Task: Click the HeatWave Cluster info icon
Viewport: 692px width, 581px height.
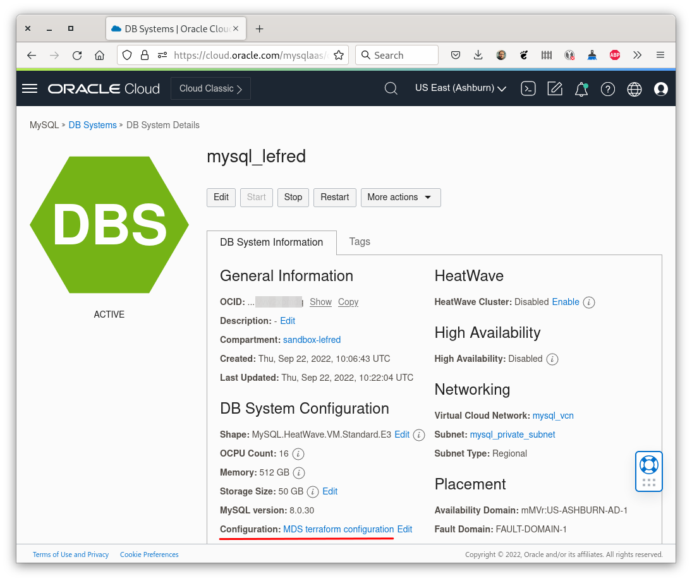Action: click(x=589, y=302)
